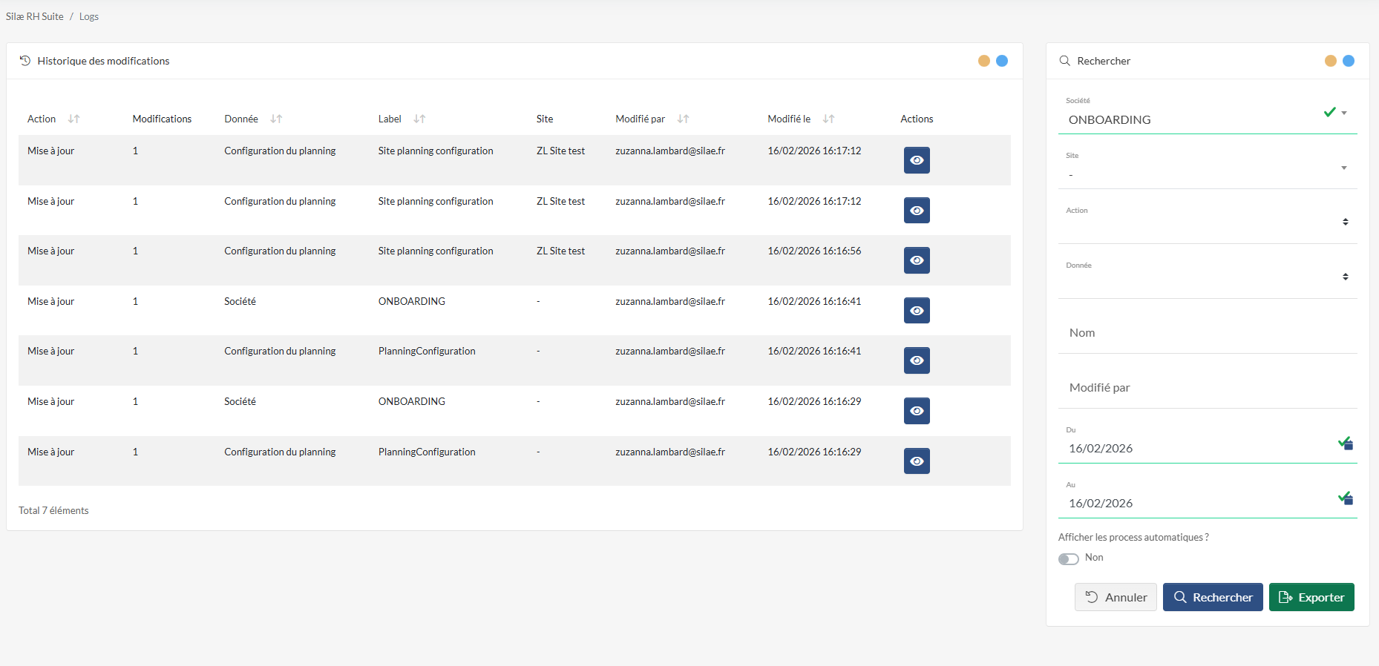The height and width of the screenshot is (666, 1379).
Task: Open the Action filter dropdown
Action: point(1345,222)
